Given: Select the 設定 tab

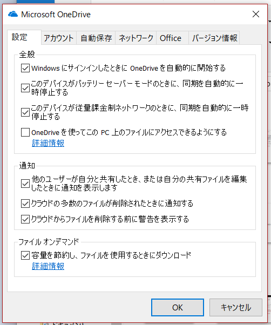Looking at the screenshot, I should (x=24, y=37).
